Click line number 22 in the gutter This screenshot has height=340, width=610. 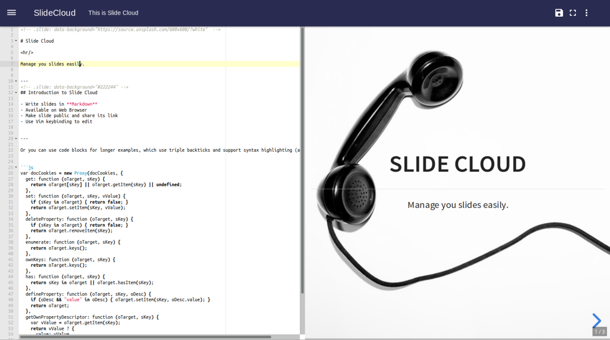click(10, 150)
